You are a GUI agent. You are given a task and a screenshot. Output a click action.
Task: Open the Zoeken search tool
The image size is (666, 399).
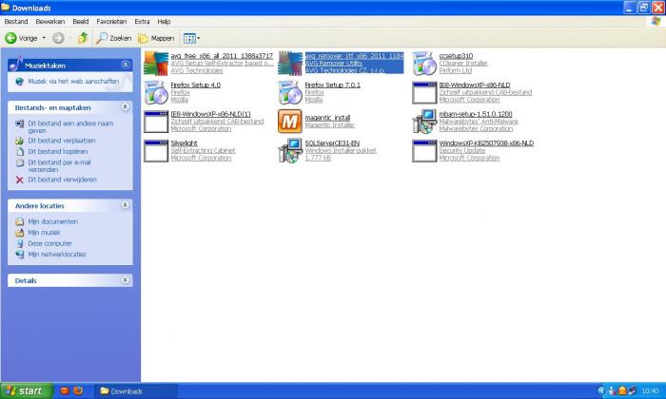click(x=114, y=38)
